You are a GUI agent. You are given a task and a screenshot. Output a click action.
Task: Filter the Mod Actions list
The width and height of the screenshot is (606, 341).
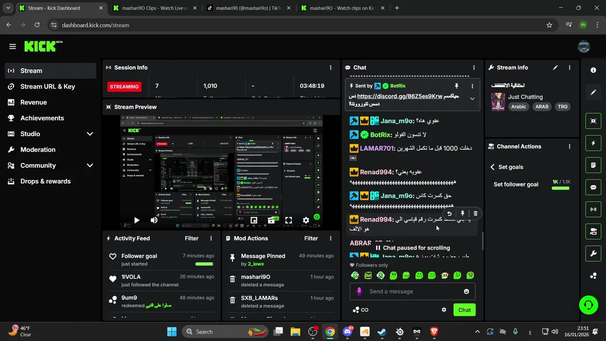click(311, 239)
